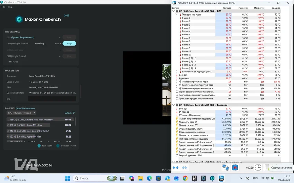Click the HWiNFO sensor list vertical scrollbar
294x183 pixels.
291,54
